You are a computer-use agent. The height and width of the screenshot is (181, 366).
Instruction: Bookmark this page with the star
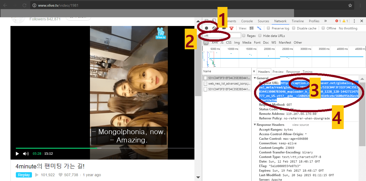click(x=350, y=5)
